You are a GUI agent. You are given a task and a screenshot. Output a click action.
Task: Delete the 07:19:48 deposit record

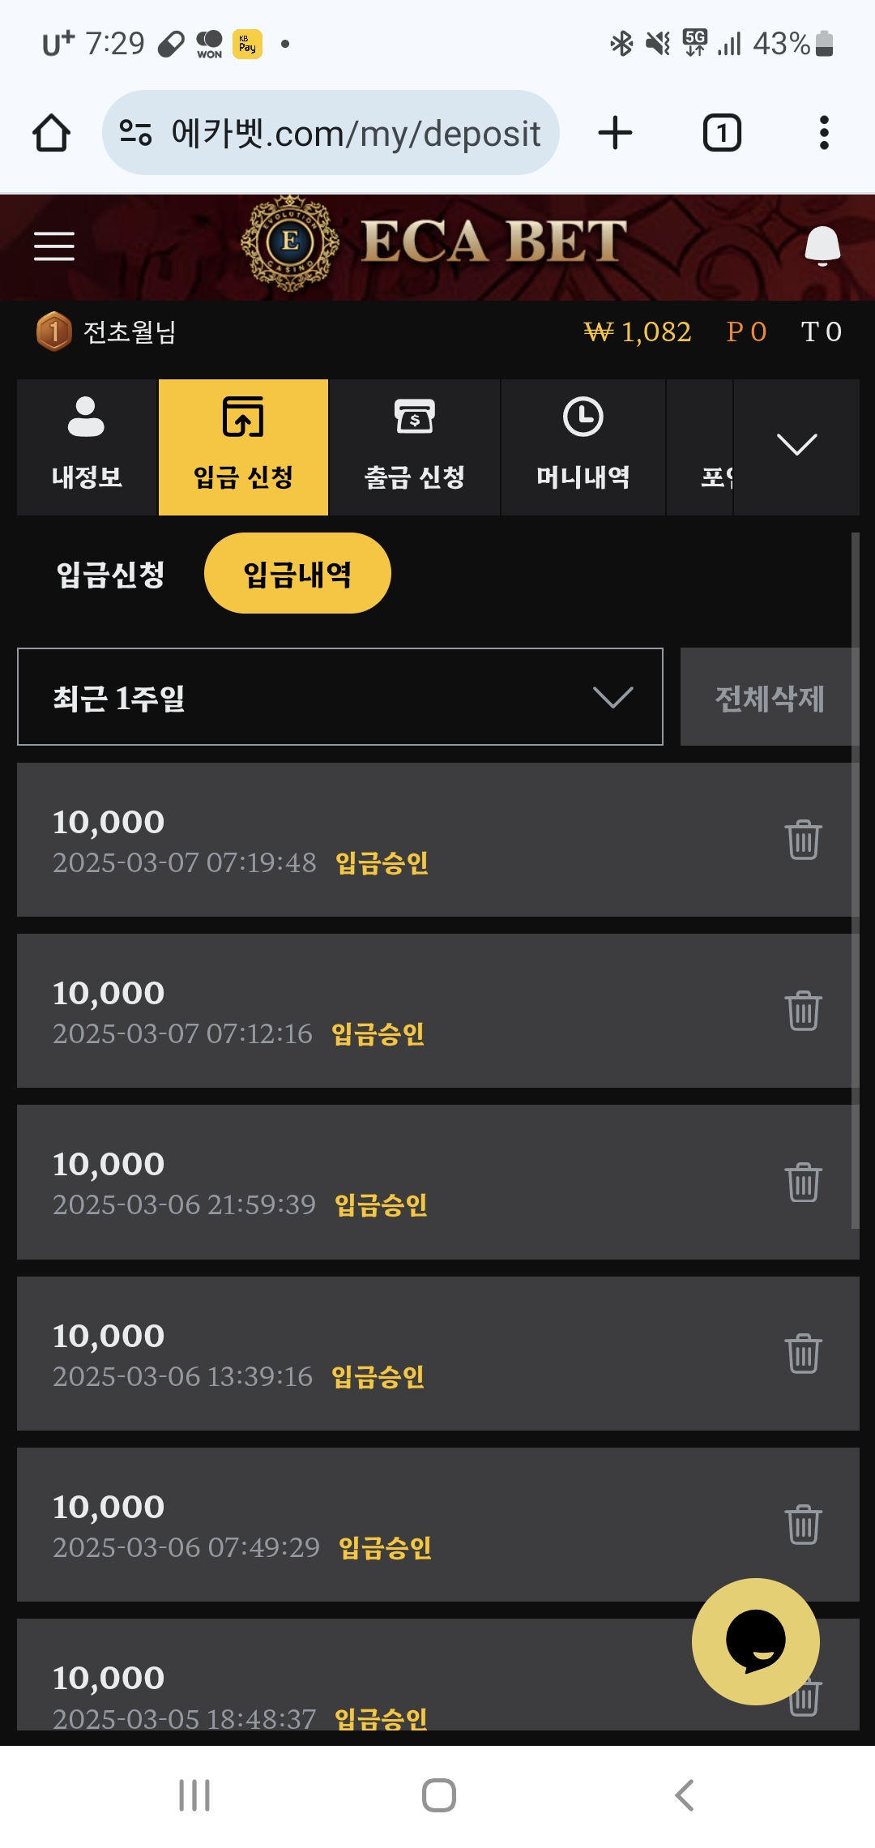click(803, 840)
